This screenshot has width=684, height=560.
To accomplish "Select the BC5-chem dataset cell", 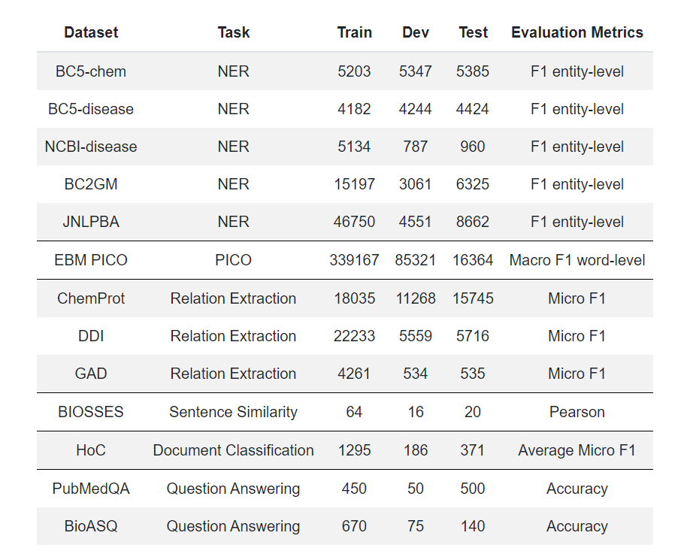I will click(91, 71).
